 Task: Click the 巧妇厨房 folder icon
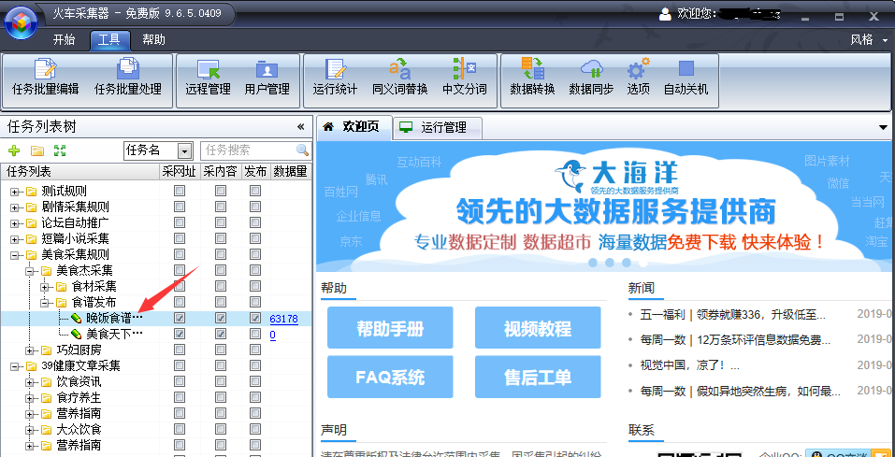[x=45, y=350]
